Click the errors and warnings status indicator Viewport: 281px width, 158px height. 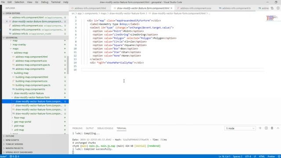point(14,156)
